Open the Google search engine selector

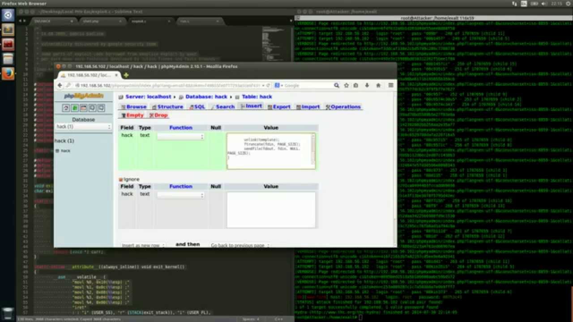pyautogui.click(x=278, y=85)
